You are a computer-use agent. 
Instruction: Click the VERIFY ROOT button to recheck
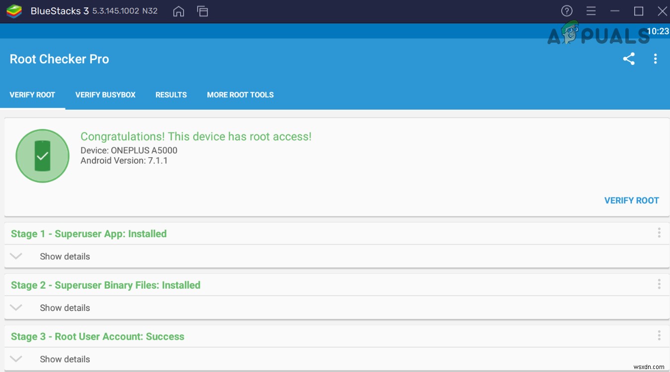[631, 200]
